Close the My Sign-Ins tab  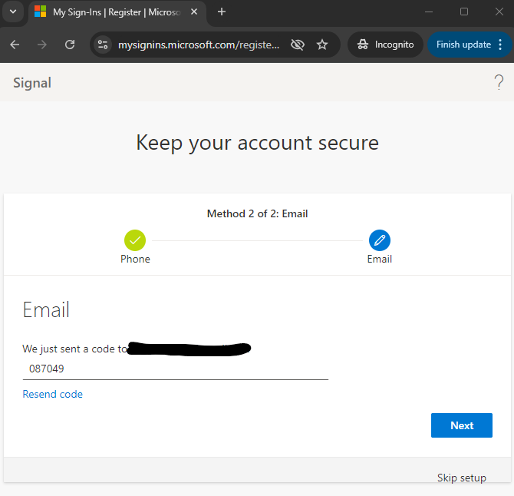tap(194, 12)
